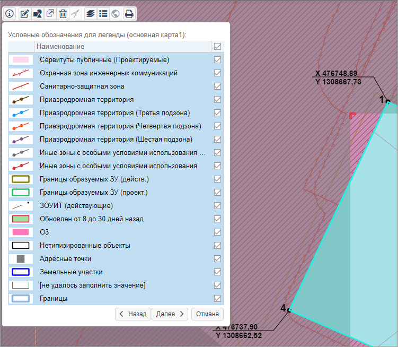Toggle the Границы образуемых ЗУ (проект.) checkbox
398x347 pixels.
pyautogui.click(x=217, y=193)
